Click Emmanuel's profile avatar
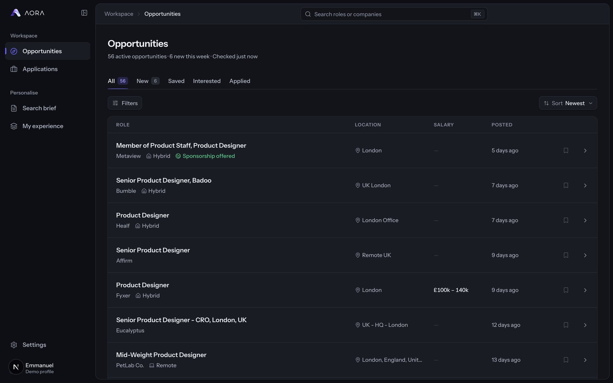This screenshot has width=613, height=383. [x=16, y=367]
